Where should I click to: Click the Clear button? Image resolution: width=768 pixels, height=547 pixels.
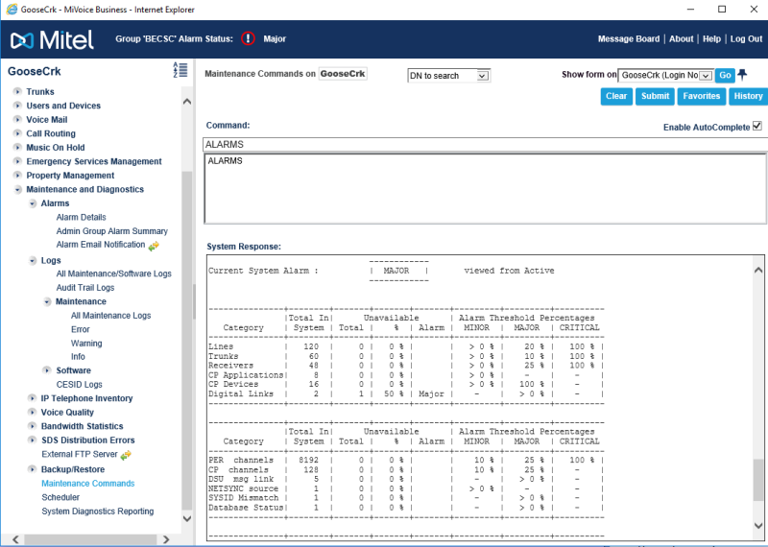pyautogui.click(x=616, y=96)
